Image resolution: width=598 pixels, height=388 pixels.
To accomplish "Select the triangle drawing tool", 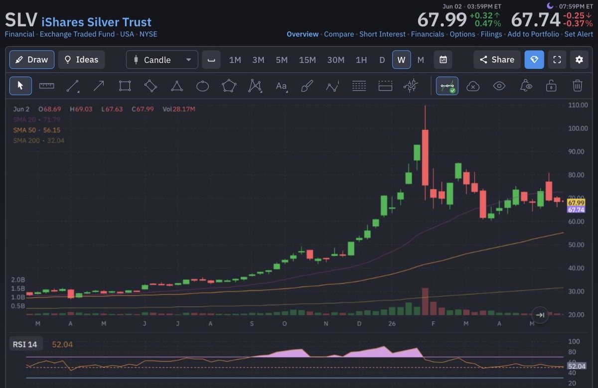I will tap(176, 86).
